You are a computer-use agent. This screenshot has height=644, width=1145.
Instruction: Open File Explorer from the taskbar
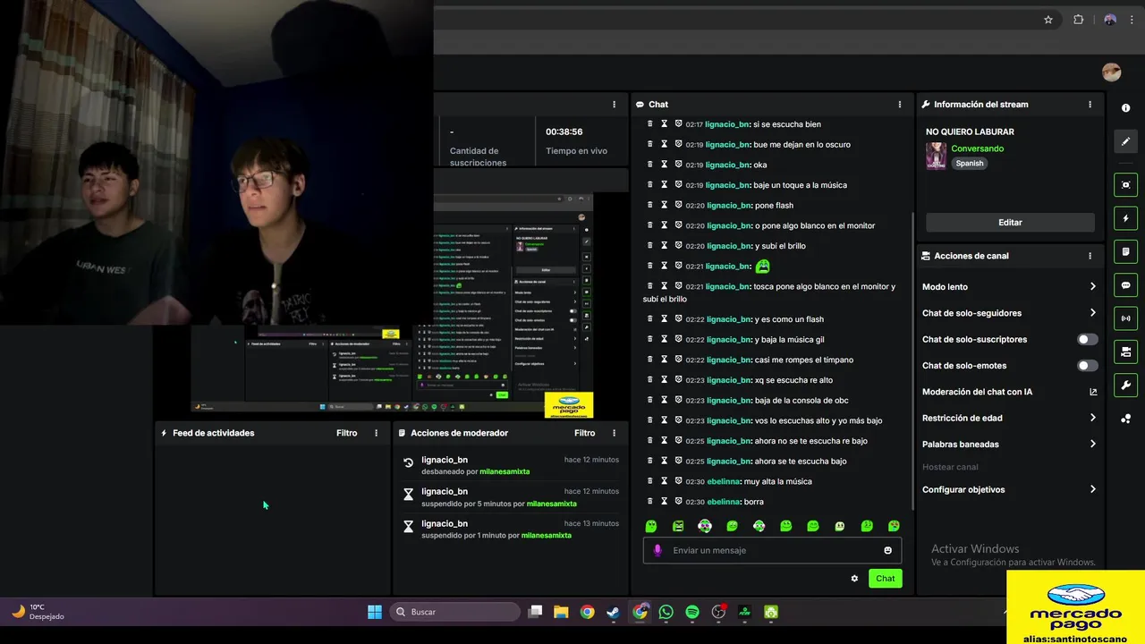click(x=561, y=612)
